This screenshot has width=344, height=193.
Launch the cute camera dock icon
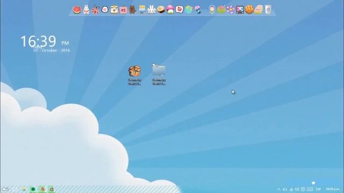(114, 10)
